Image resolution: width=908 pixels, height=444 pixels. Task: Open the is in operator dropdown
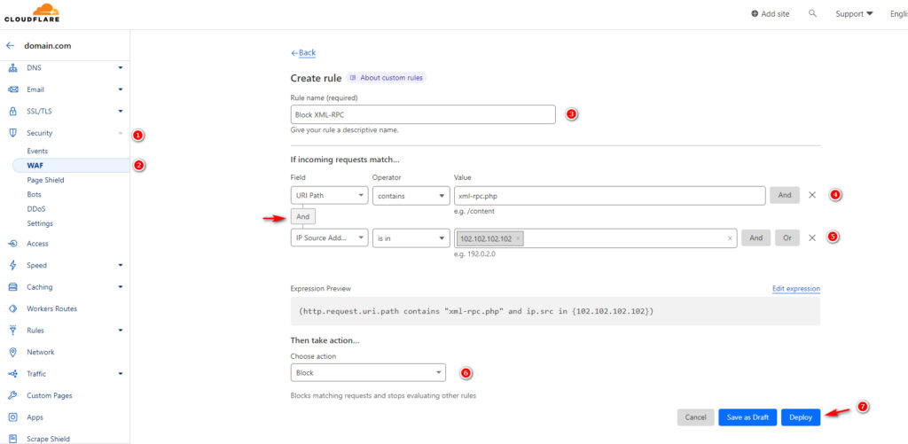[x=411, y=238]
